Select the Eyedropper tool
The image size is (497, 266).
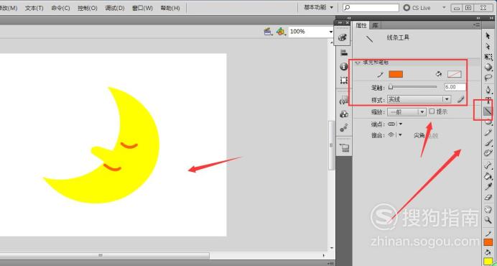pos(488,187)
